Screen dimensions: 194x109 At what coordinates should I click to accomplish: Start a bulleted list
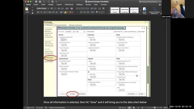pos(77,8)
